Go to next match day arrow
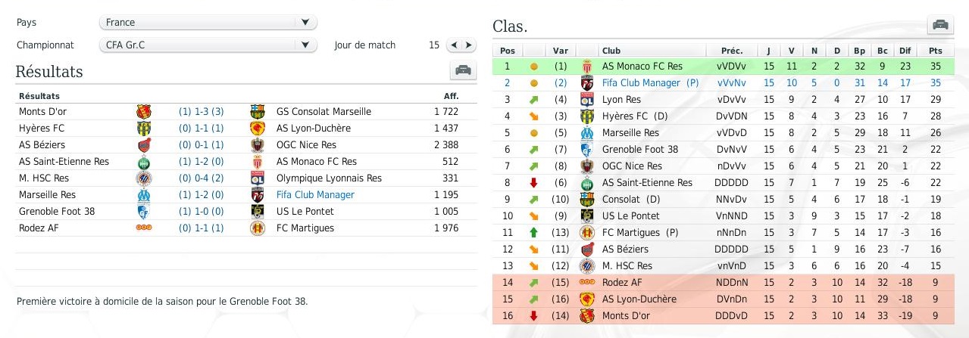The height and width of the screenshot is (338, 969). click(469, 45)
